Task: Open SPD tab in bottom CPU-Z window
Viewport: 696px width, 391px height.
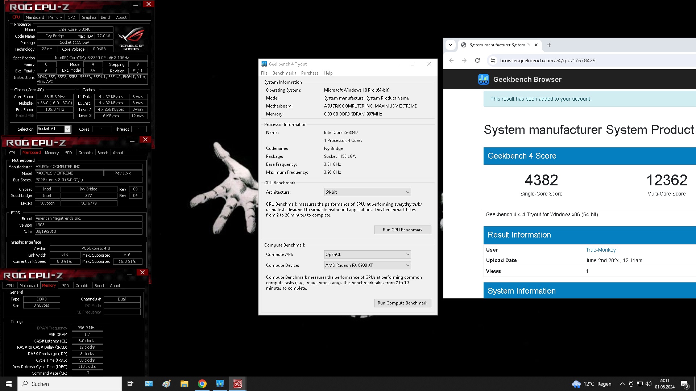Action: click(x=66, y=286)
